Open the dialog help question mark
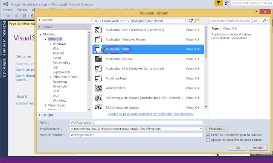The width and height of the screenshot is (273, 163). tap(256, 12)
